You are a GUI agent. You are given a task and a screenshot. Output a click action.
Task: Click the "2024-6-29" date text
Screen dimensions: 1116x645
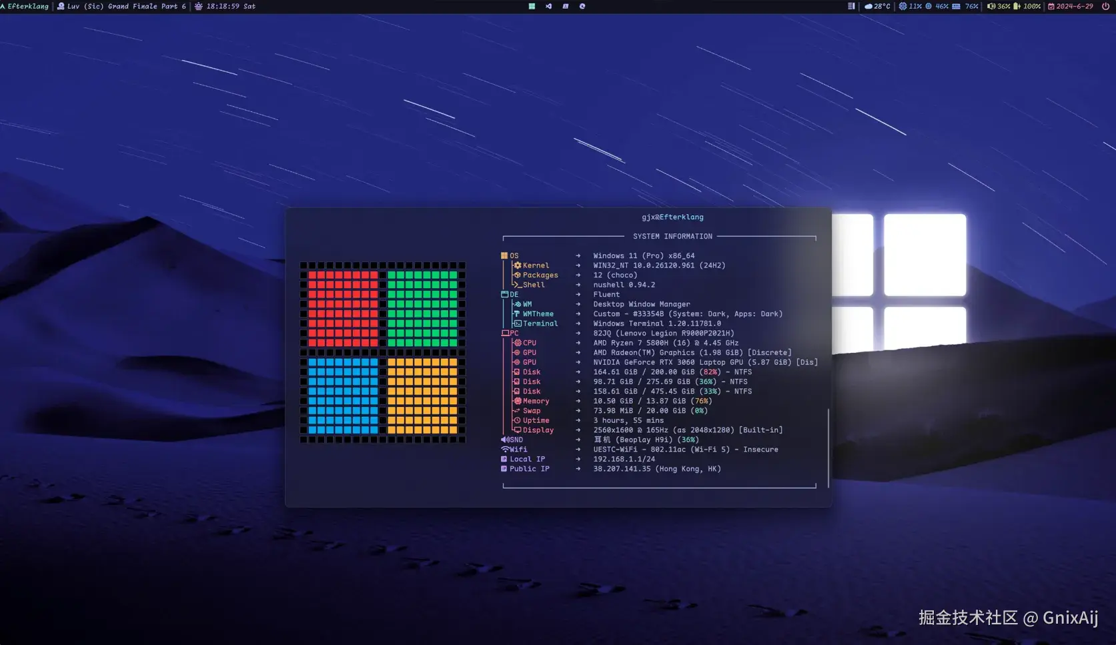tap(1075, 6)
